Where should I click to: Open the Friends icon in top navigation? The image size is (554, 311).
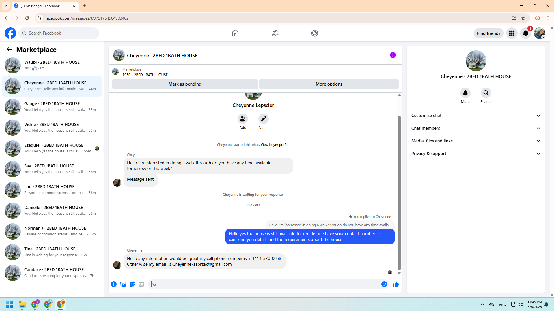pyautogui.click(x=275, y=33)
